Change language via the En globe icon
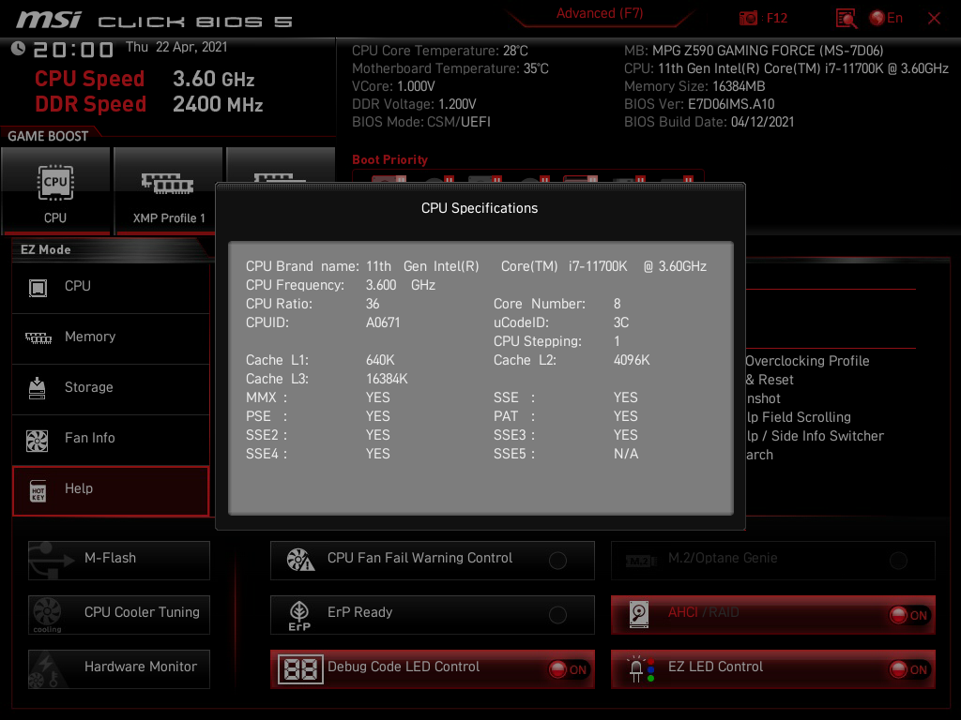This screenshot has width=961, height=720. [x=886, y=19]
